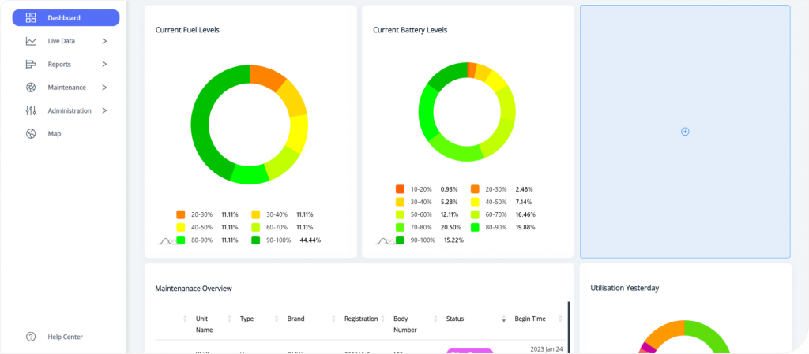Viewport: 809px width, 354px height.
Task: Click the 44.44% fuel value text
Action: [x=310, y=240]
